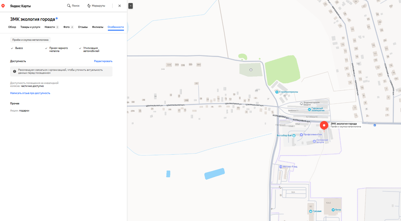Viewport: 401px width, 221px height.
Task: Click the Редактировать link
Action: 103,61
